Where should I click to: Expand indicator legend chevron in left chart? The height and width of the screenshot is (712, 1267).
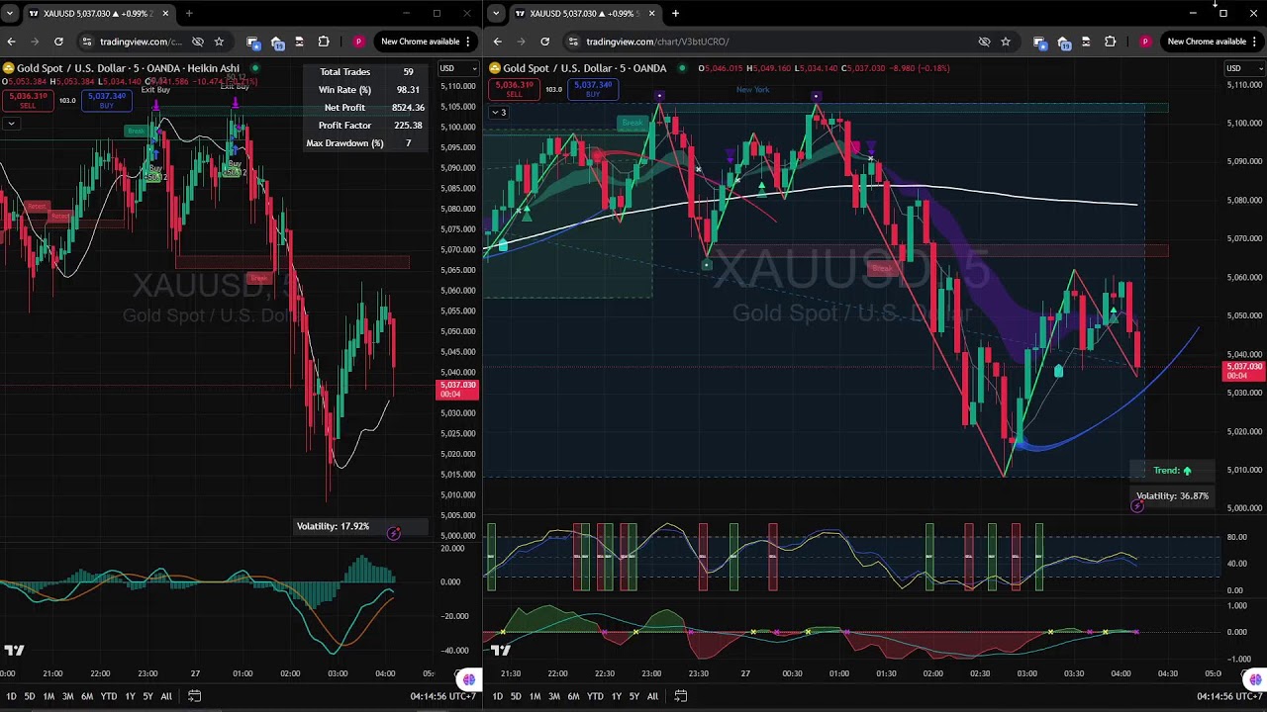pyautogui.click(x=10, y=124)
